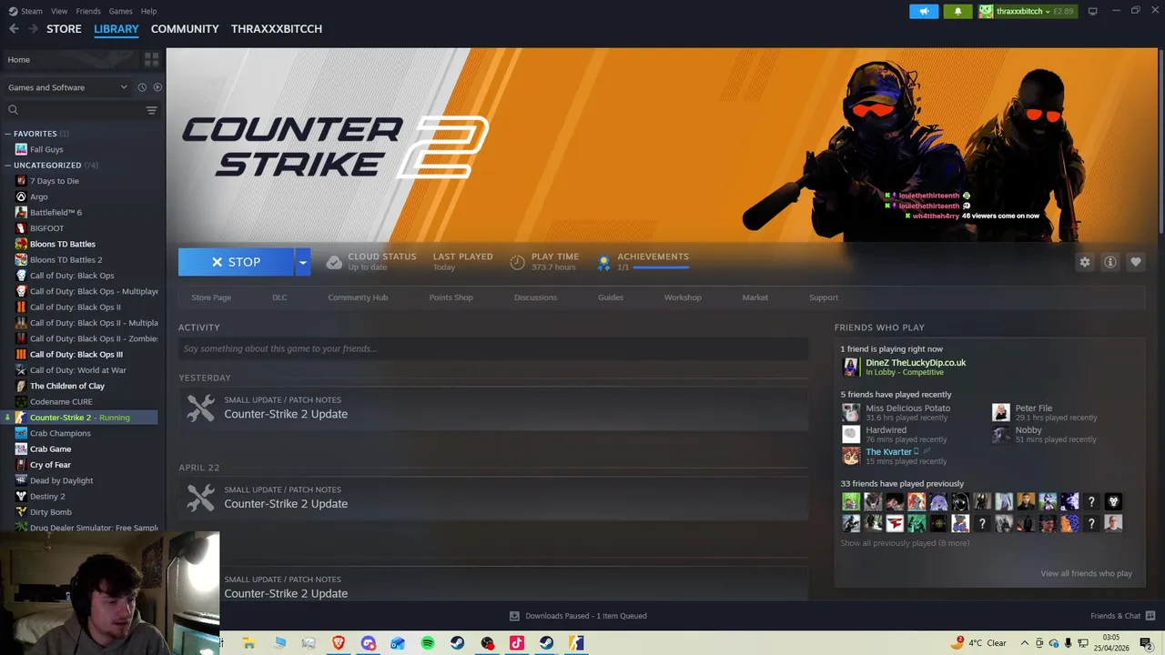Collapse the Favorites category
The image size is (1165, 655).
[x=7, y=134]
